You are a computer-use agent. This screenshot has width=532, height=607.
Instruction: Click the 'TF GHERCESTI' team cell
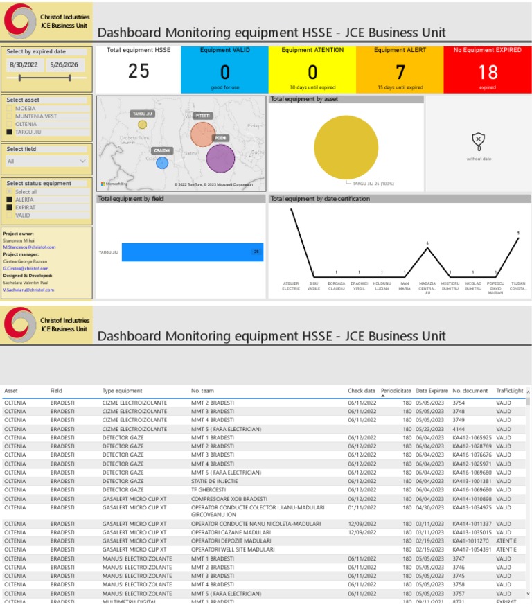[208, 489]
